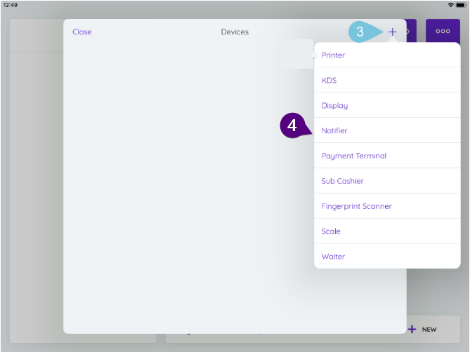The height and width of the screenshot is (352, 470).
Task: Select Scale from the device menu
Action: pyautogui.click(x=331, y=231)
